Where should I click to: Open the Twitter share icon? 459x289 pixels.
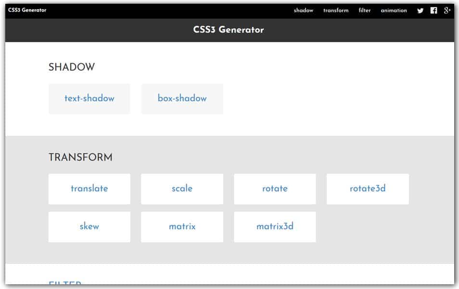(x=420, y=10)
